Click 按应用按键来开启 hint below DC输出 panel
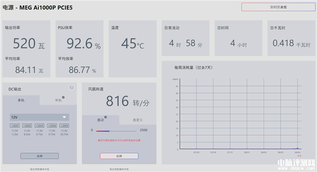This screenshot has width=317, height=172. click(x=40, y=169)
